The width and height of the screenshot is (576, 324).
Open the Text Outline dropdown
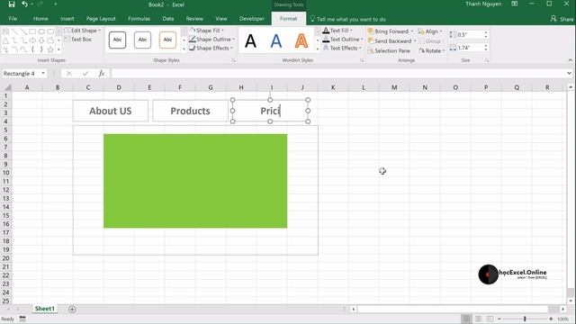343,40
